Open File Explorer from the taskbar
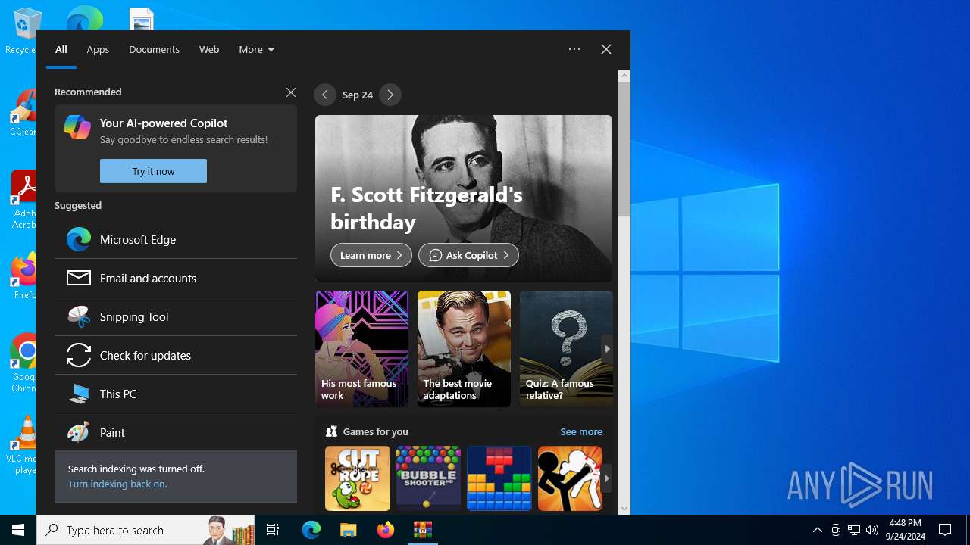The width and height of the screenshot is (970, 545). click(x=348, y=530)
